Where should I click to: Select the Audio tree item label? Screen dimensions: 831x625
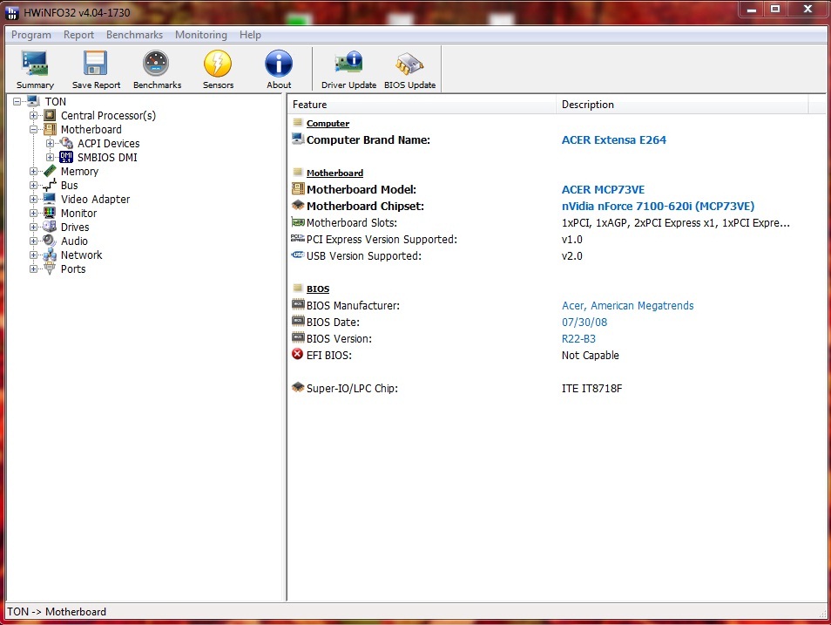point(74,241)
